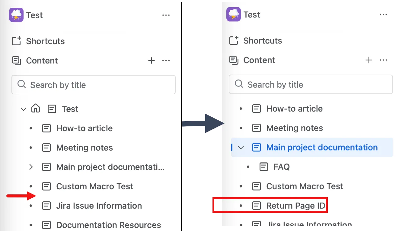Viewport: 399px width, 231px height.
Task: Open Content more-options ellipsis in right panel
Action: (383, 60)
